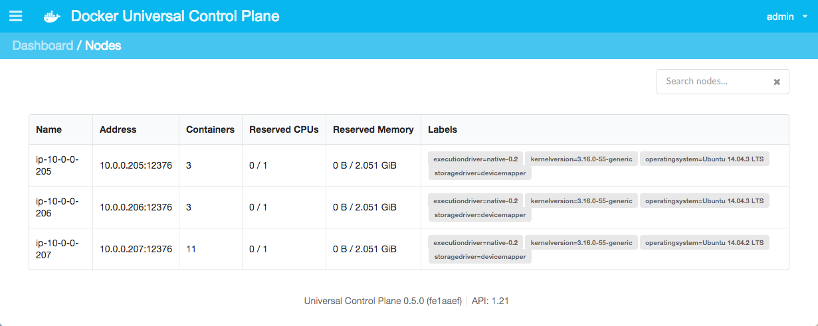Viewport: 818px width, 326px height.
Task: Click second row's kernelversion label
Action: [x=581, y=201]
